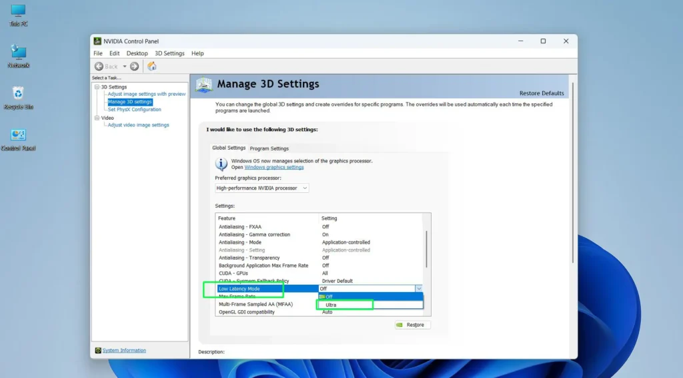Click the Manage 3D Settings header icon
The height and width of the screenshot is (378, 683).
tap(204, 85)
